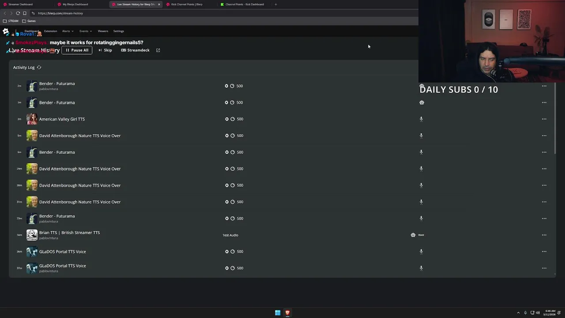Click the mic icon on 6m Bender row

pyautogui.click(x=421, y=152)
